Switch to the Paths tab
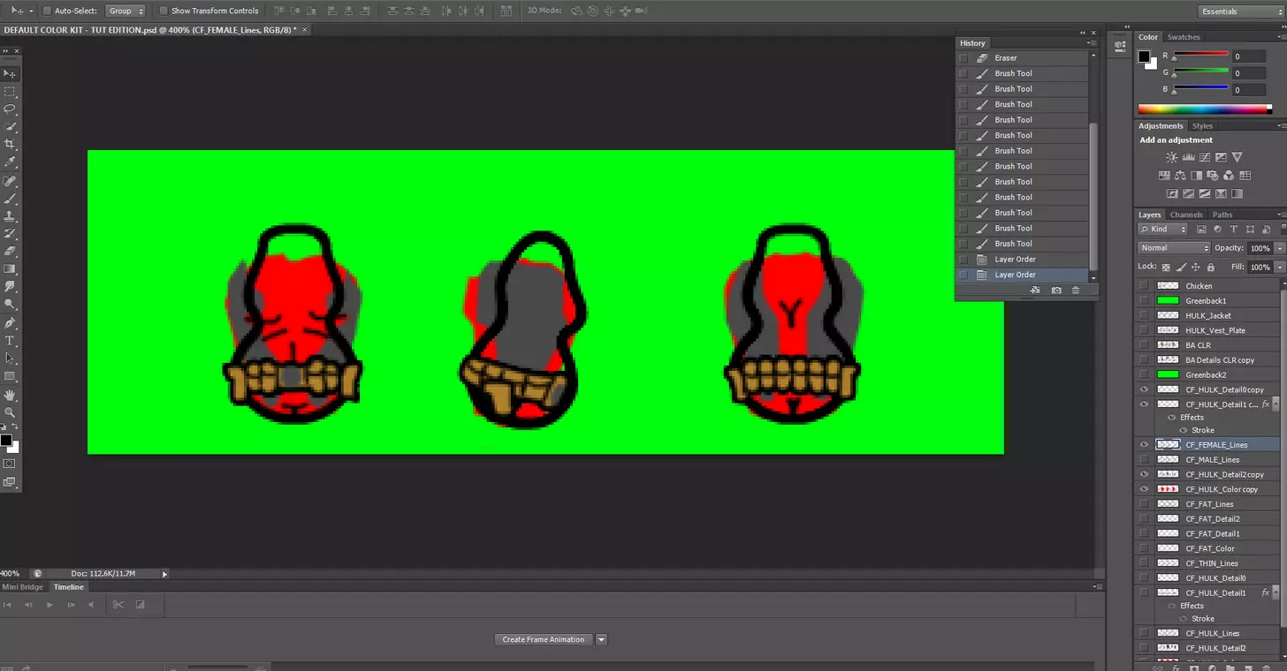Viewport: 1287px width, 671px height. coord(1222,215)
